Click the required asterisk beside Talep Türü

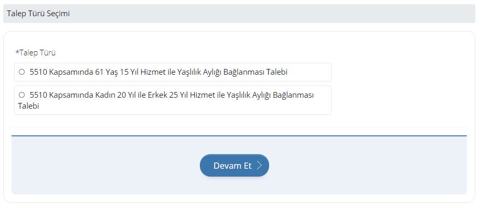pyautogui.click(x=17, y=52)
